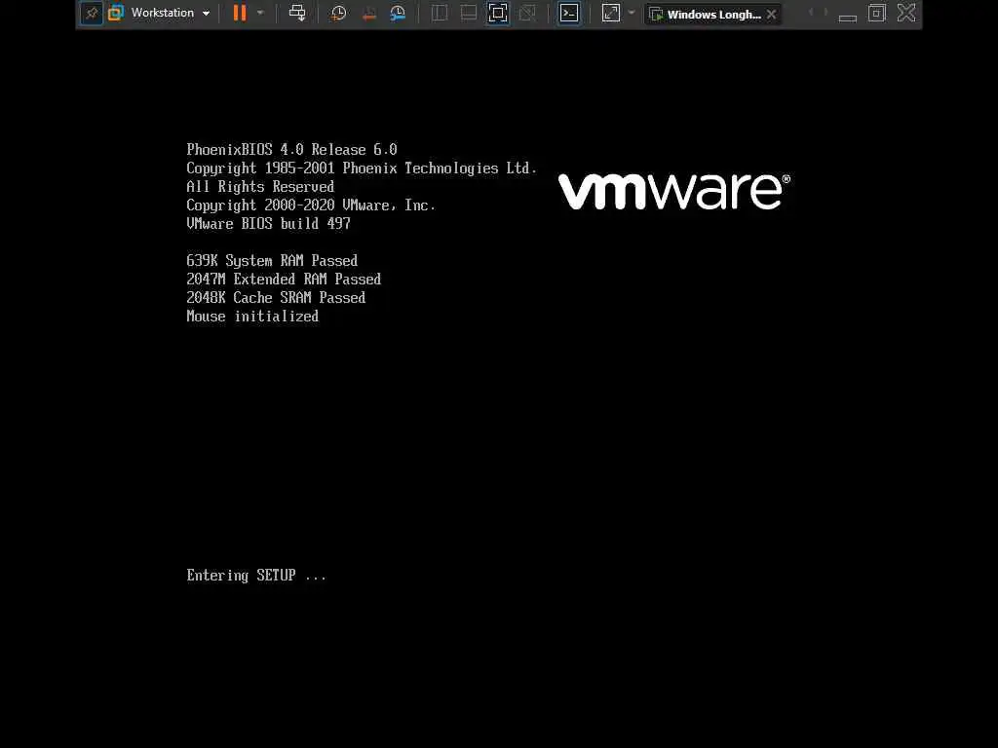Click the '2047M Extended RAM Passed' line
This screenshot has height=748, width=998.
[x=284, y=279]
